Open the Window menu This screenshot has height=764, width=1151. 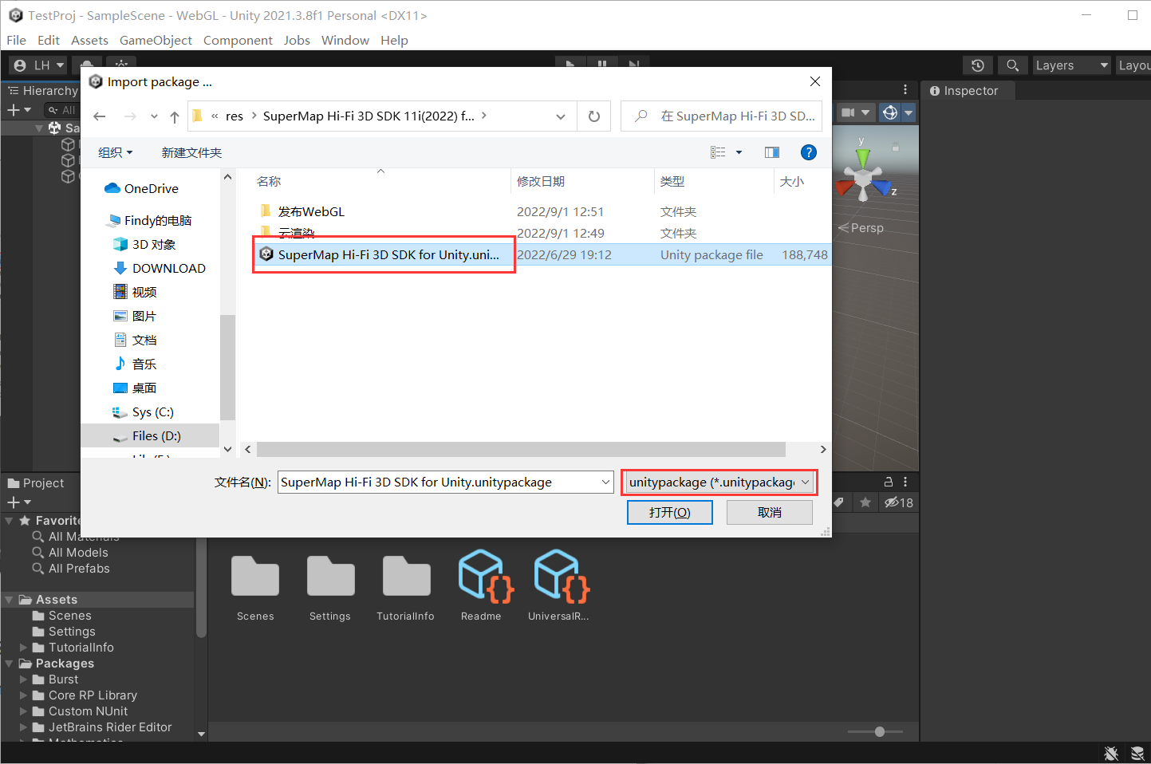click(x=345, y=40)
